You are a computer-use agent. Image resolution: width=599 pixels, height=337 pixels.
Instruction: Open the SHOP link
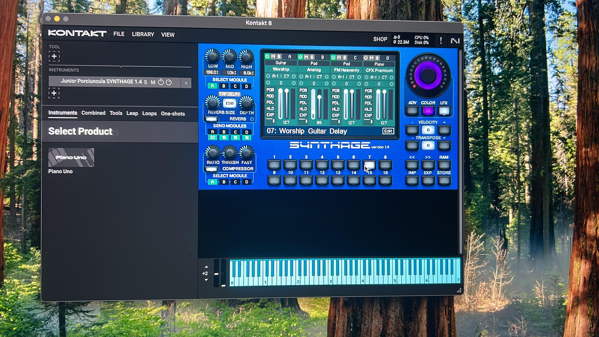(380, 39)
